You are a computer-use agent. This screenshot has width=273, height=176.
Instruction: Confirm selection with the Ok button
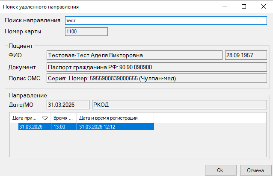click(220, 170)
